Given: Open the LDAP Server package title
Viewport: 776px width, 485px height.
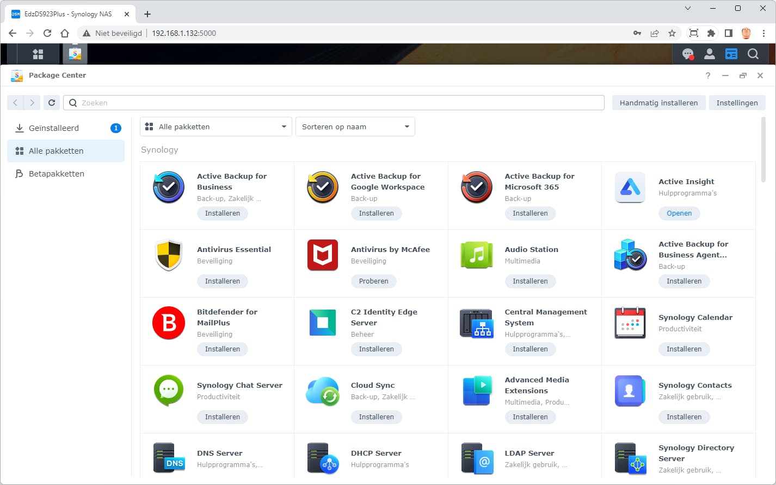Looking at the screenshot, I should (x=529, y=453).
